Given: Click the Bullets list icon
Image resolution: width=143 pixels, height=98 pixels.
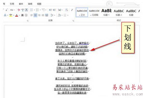Looking at the screenshot, I should tap(31, 10).
